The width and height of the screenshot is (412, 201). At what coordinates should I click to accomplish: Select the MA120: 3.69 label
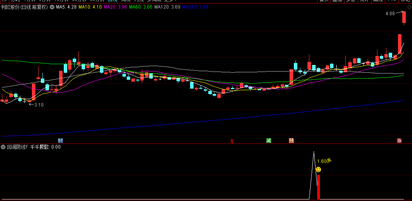pyautogui.click(x=167, y=7)
